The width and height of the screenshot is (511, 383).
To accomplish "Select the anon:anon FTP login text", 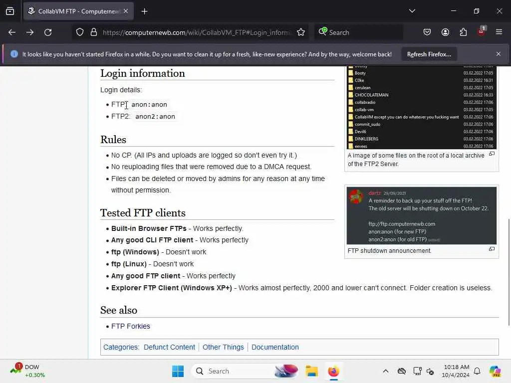I will (x=149, y=105).
